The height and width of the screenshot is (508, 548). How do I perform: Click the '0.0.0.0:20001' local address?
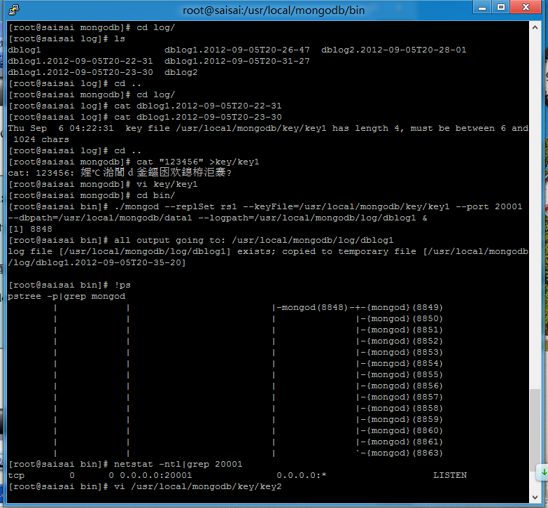point(156,475)
